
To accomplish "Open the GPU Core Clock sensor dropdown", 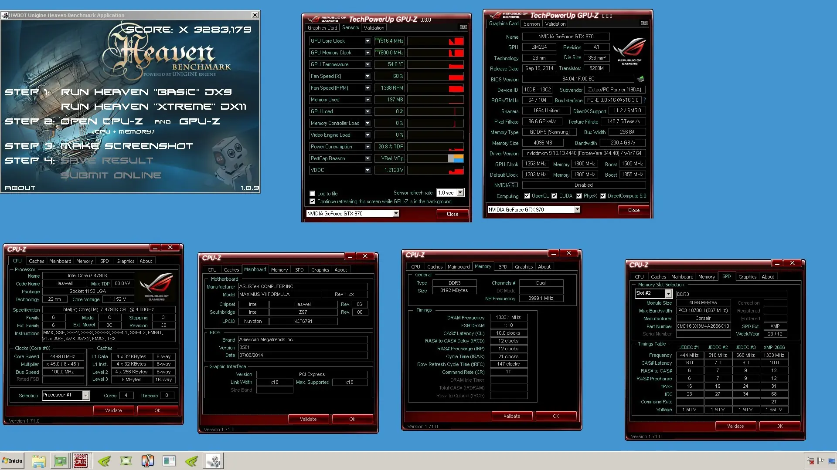I will (x=367, y=41).
